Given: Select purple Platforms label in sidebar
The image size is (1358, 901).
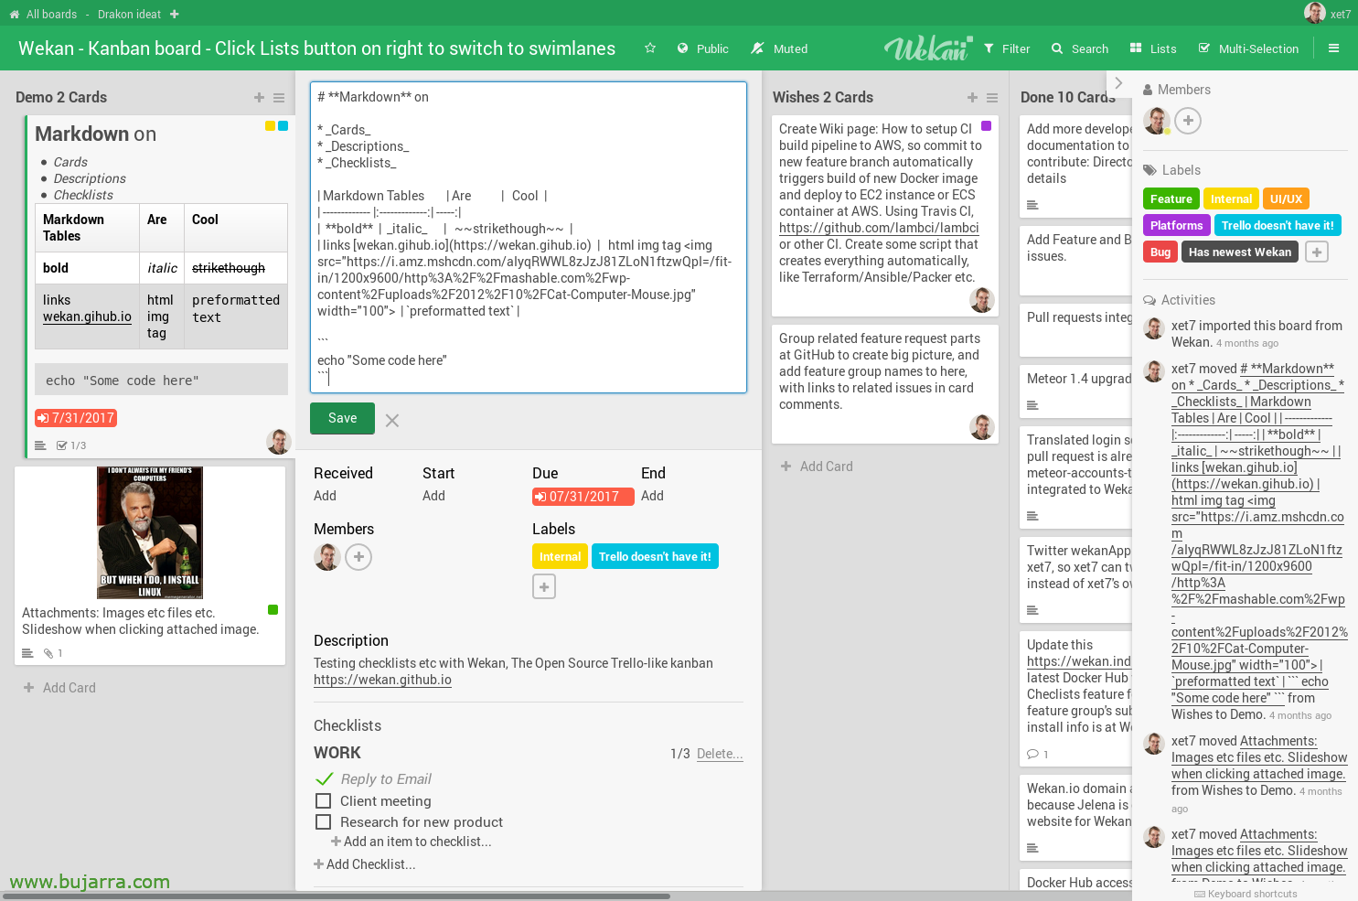Looking at the screenshot, I should click(1176, 225).
